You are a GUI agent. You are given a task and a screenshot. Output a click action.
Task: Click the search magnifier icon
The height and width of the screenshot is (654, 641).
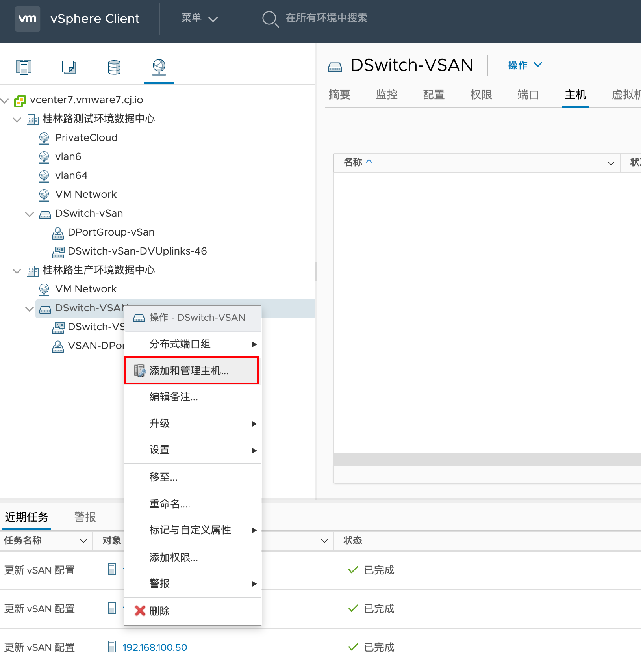[x=270, y=19]
